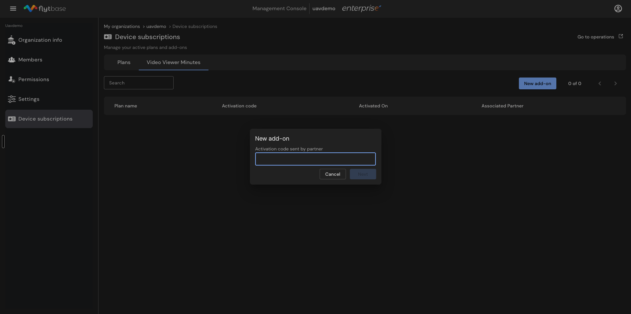The height and width of the screenshot is (314, 631).
Task: Go to the next page arrow
Action: 616,83
